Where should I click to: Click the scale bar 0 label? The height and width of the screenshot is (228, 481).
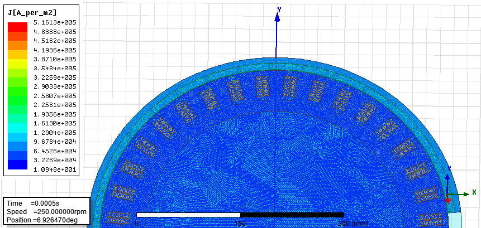click(137, 224)
